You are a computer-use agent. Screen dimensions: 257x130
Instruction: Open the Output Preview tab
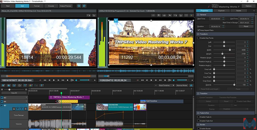pos(66,6)
